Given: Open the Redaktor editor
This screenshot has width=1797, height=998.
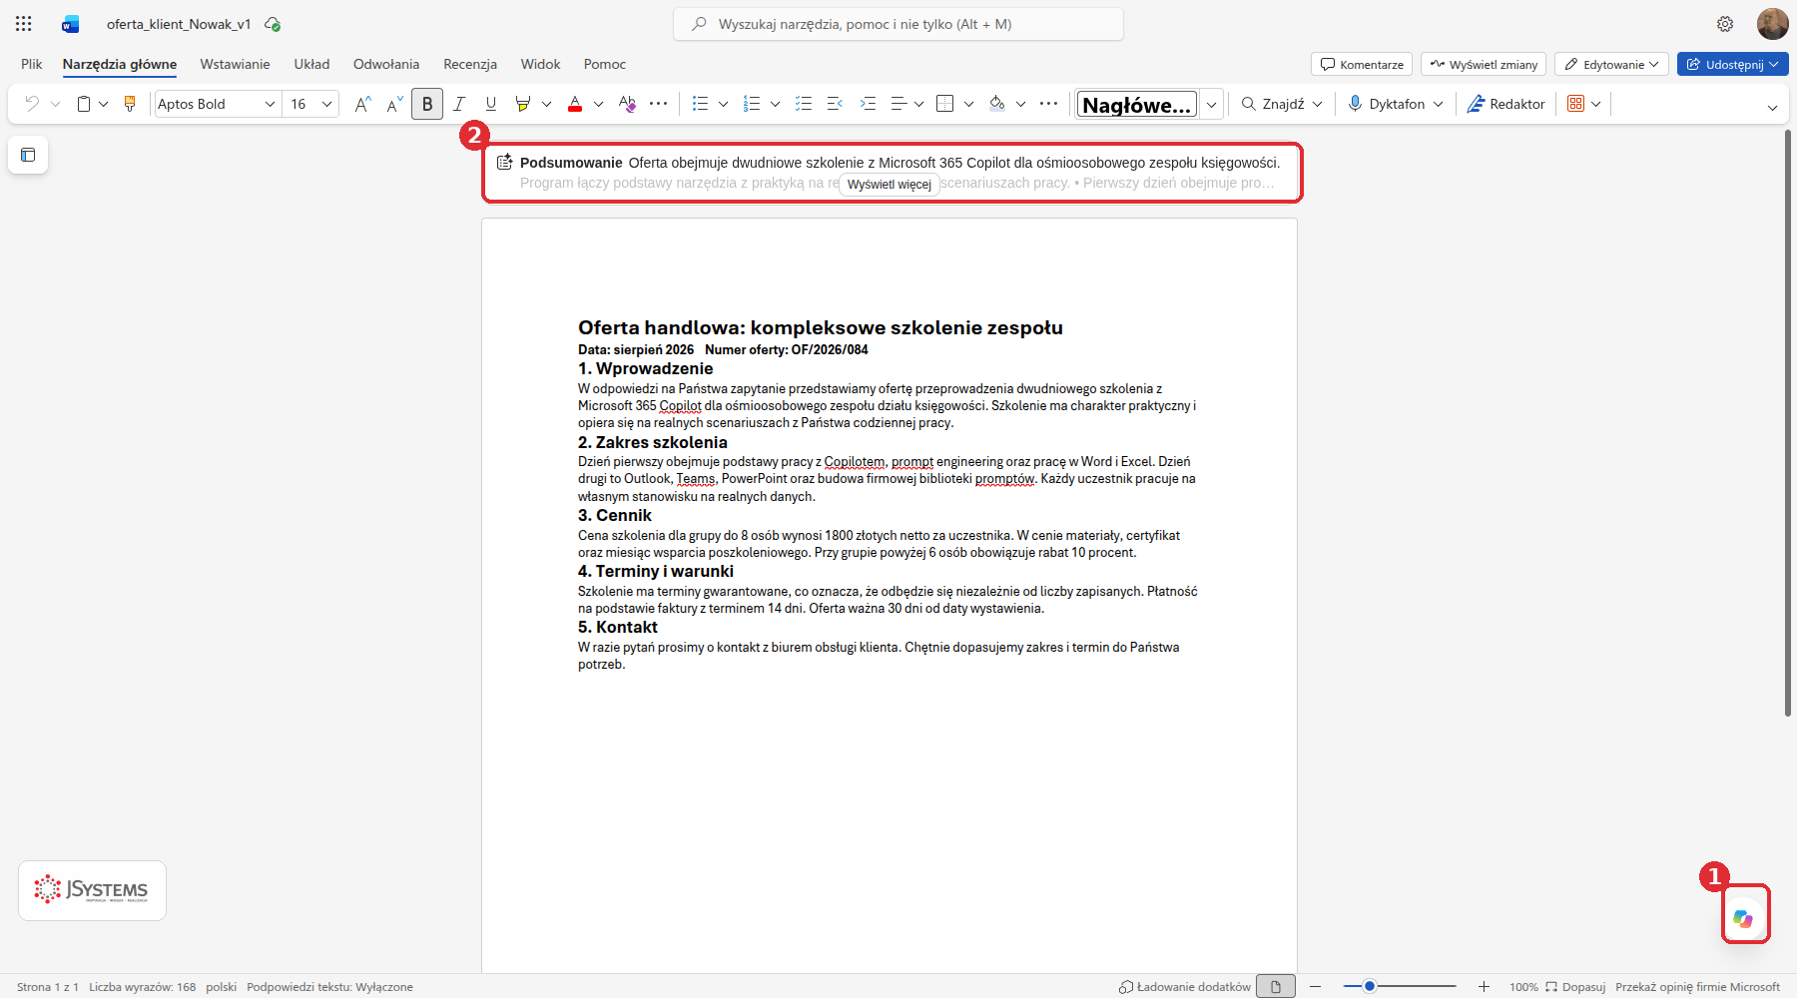Looking at the screenshot, I should point(1505,104).
